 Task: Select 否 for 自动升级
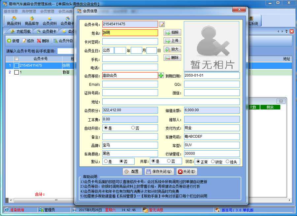(133, 128)
